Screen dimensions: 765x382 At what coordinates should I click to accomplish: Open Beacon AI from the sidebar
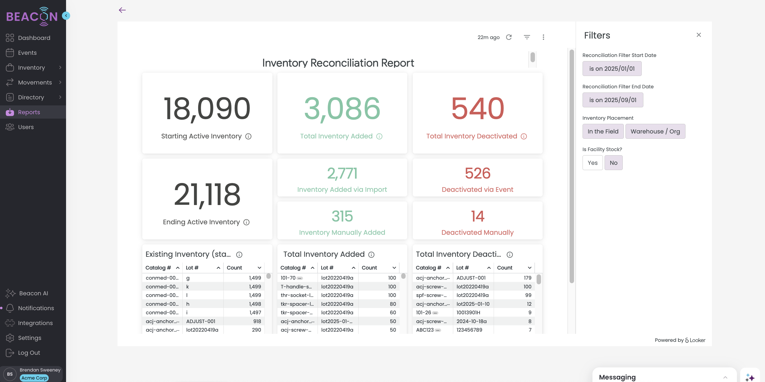coord(33,293)
